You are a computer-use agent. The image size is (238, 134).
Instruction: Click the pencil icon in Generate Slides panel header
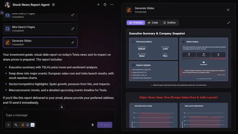[x=129, y=10]
